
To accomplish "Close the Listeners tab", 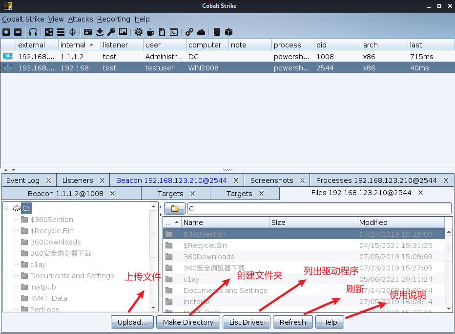I will (102, 180).
